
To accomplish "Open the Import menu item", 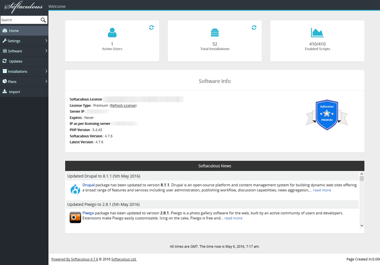I will click(24, 92).
